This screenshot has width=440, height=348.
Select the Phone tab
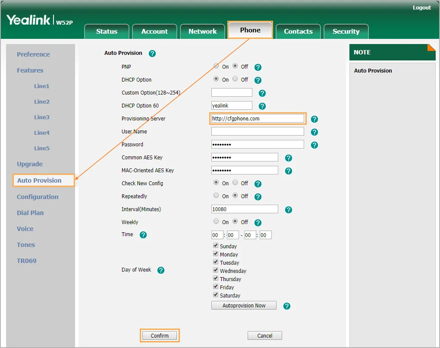pyautogui.click(x=250, y=30)
